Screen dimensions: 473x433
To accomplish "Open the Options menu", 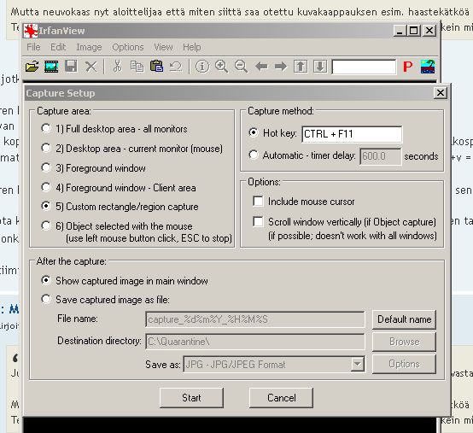I will (x=128, y=47).
